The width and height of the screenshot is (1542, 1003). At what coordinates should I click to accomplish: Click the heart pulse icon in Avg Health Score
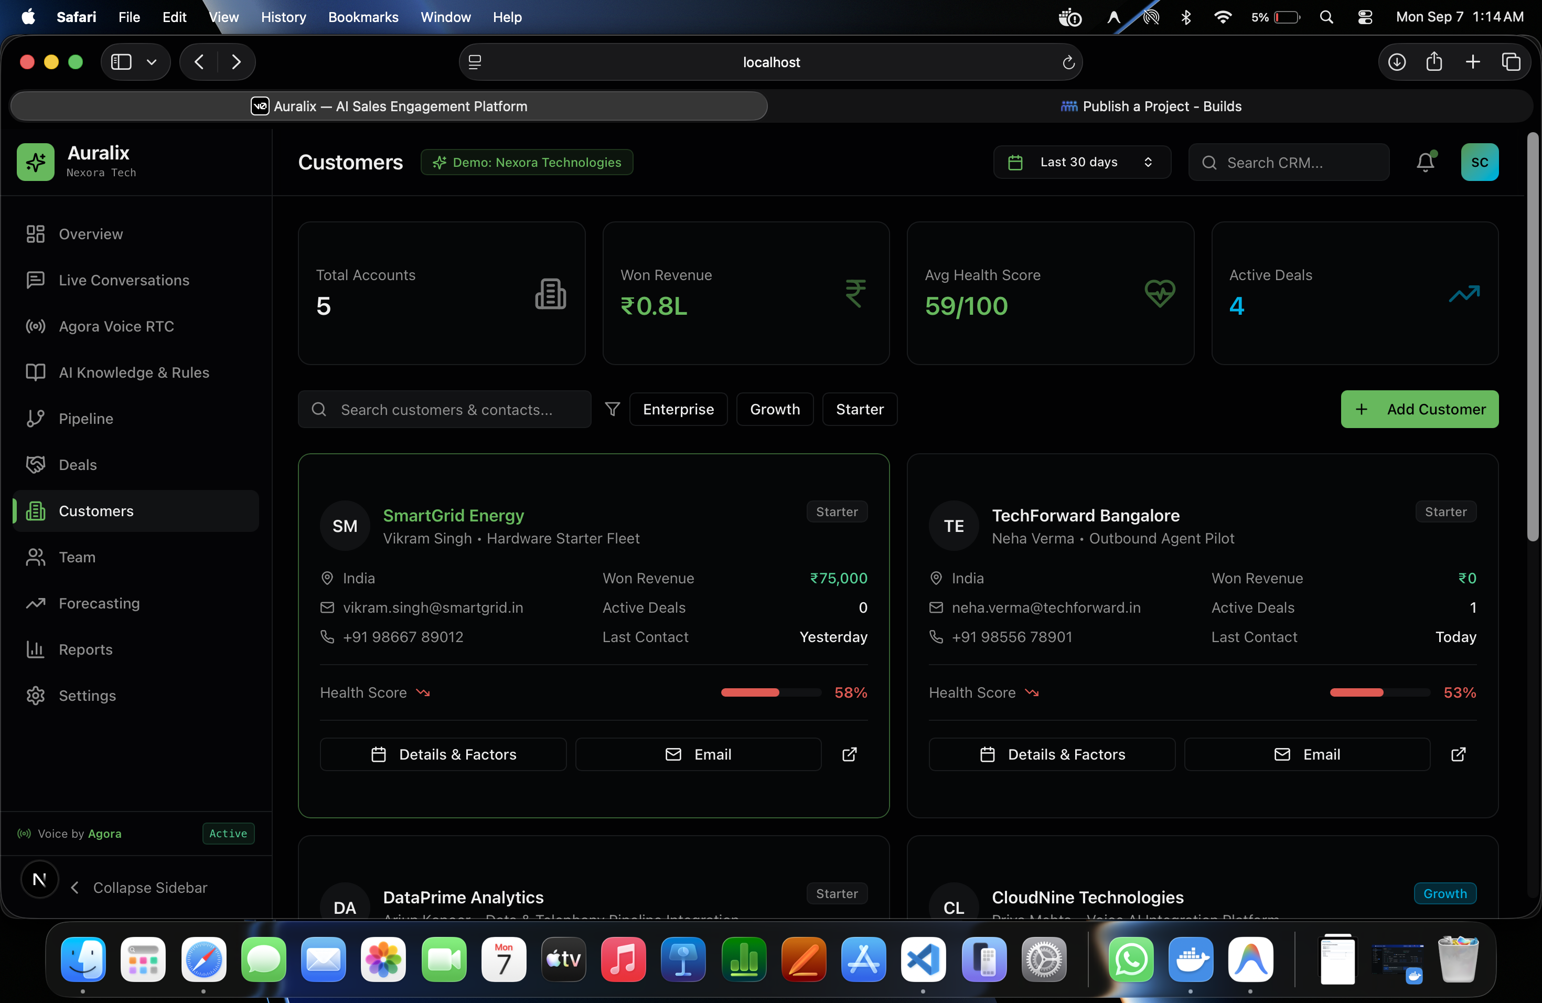point(1160,294)
